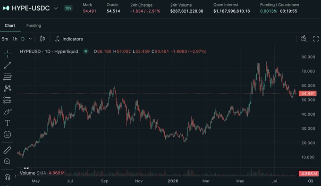Collapse the left drawing toolbar arrow
The image size is (321, 186).
click(x=15, y=176)
